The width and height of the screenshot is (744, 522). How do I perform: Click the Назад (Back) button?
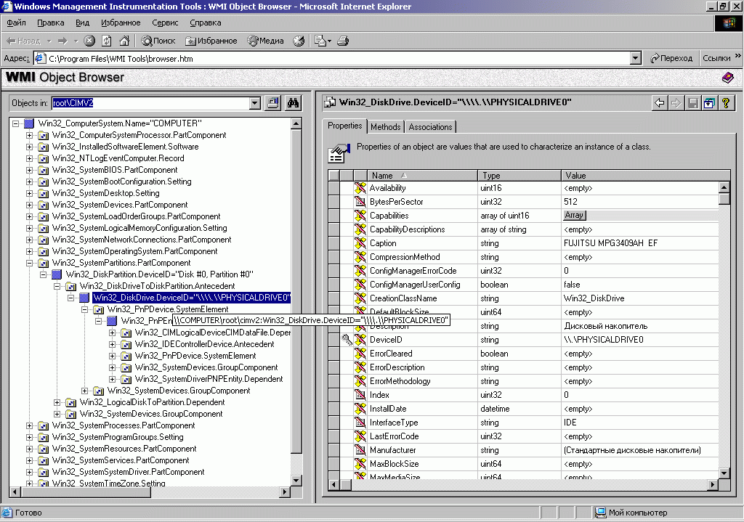[24, 41]
